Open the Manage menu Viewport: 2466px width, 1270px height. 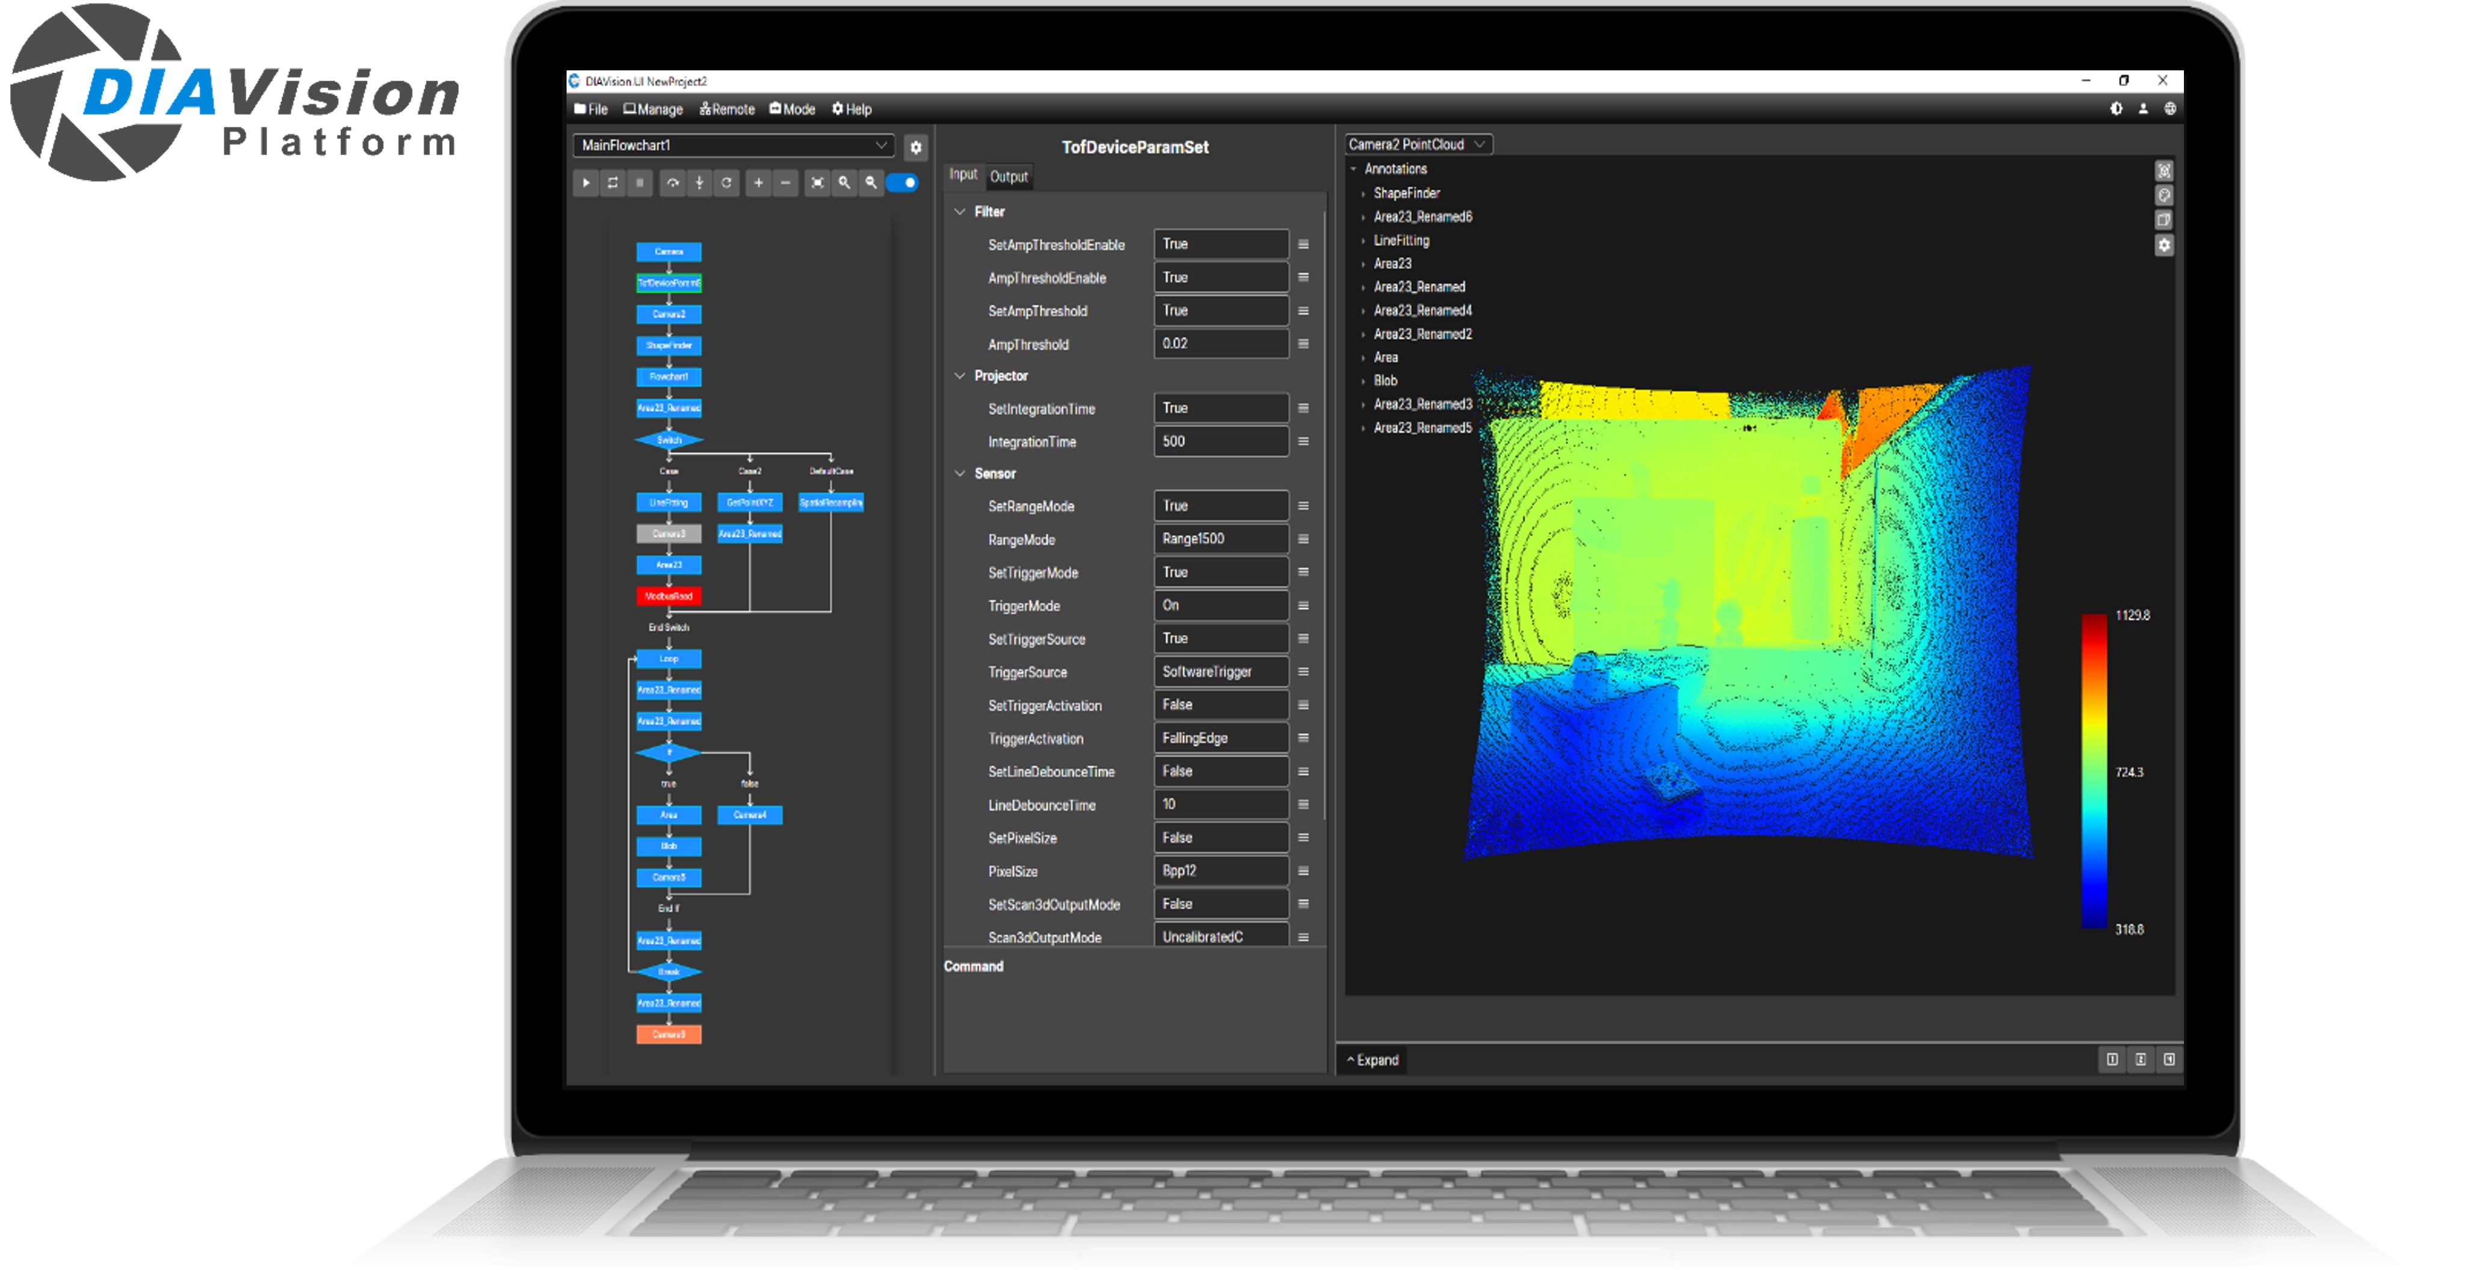tap(653, 109)
